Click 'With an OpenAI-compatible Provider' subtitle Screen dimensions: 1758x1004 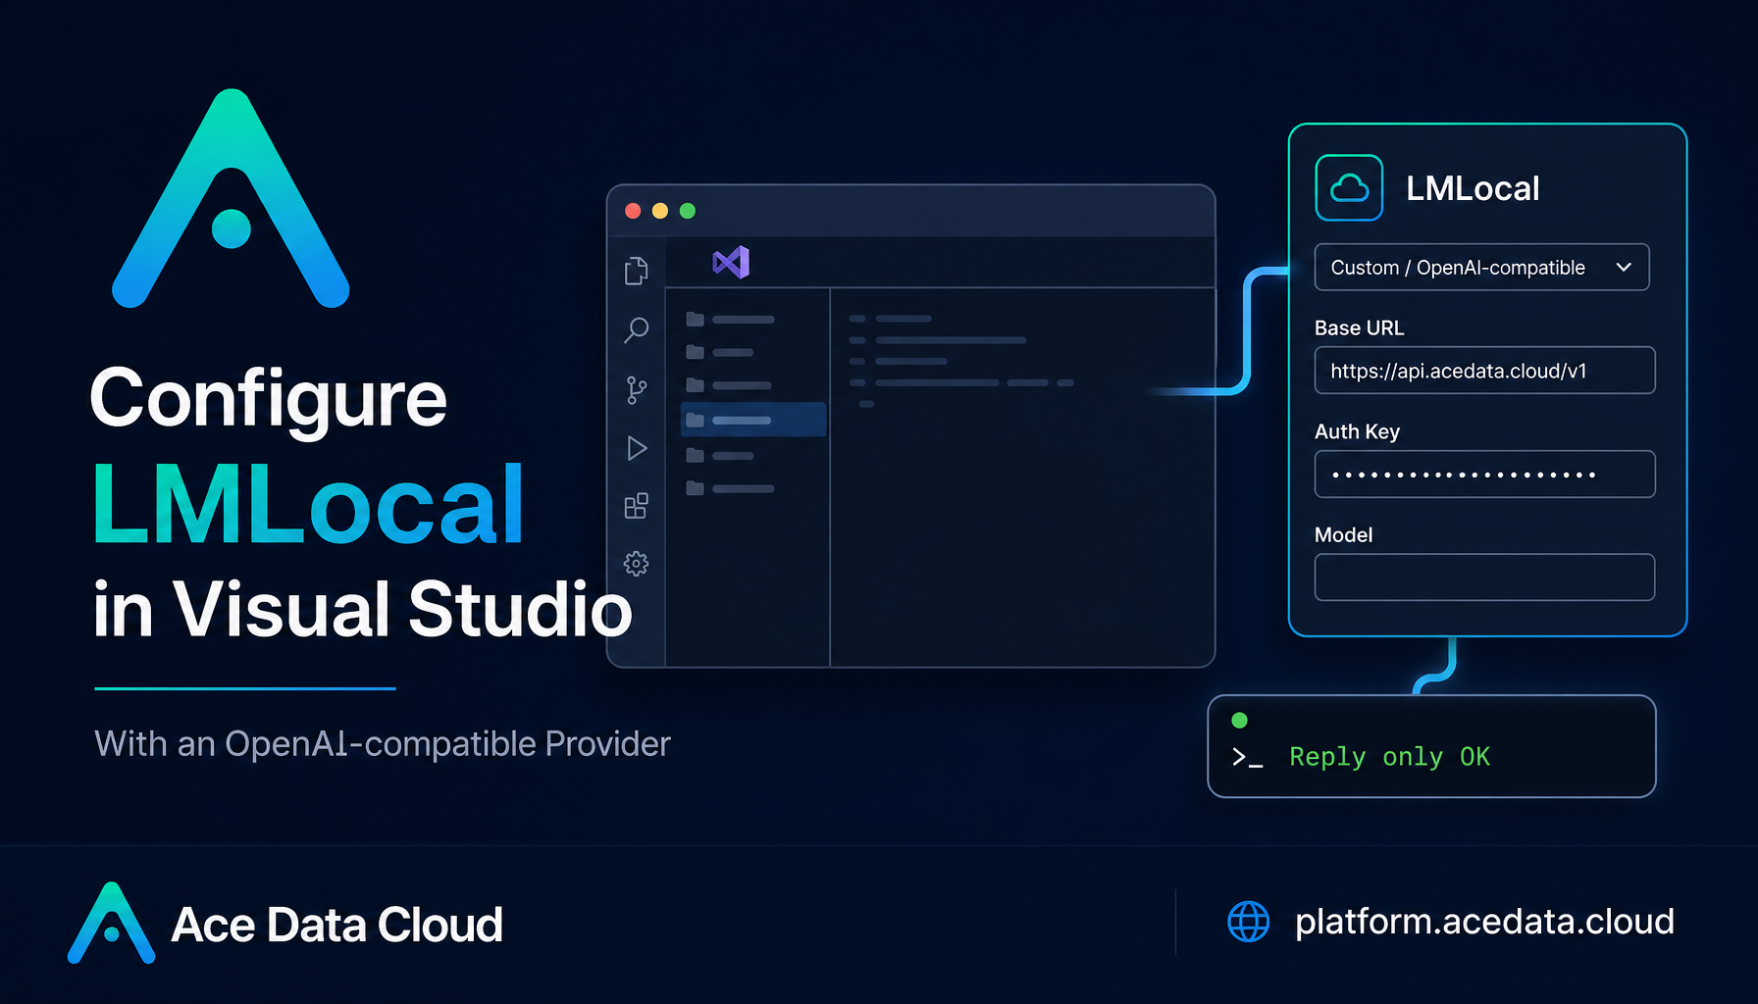(x=383, y=744)
